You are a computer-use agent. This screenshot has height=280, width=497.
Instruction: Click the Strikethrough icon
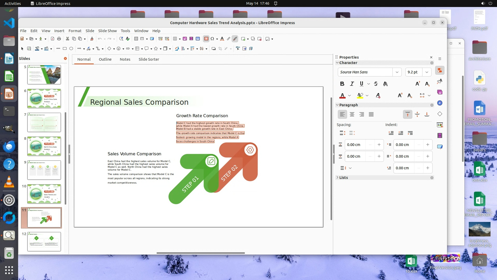[376, 84]
